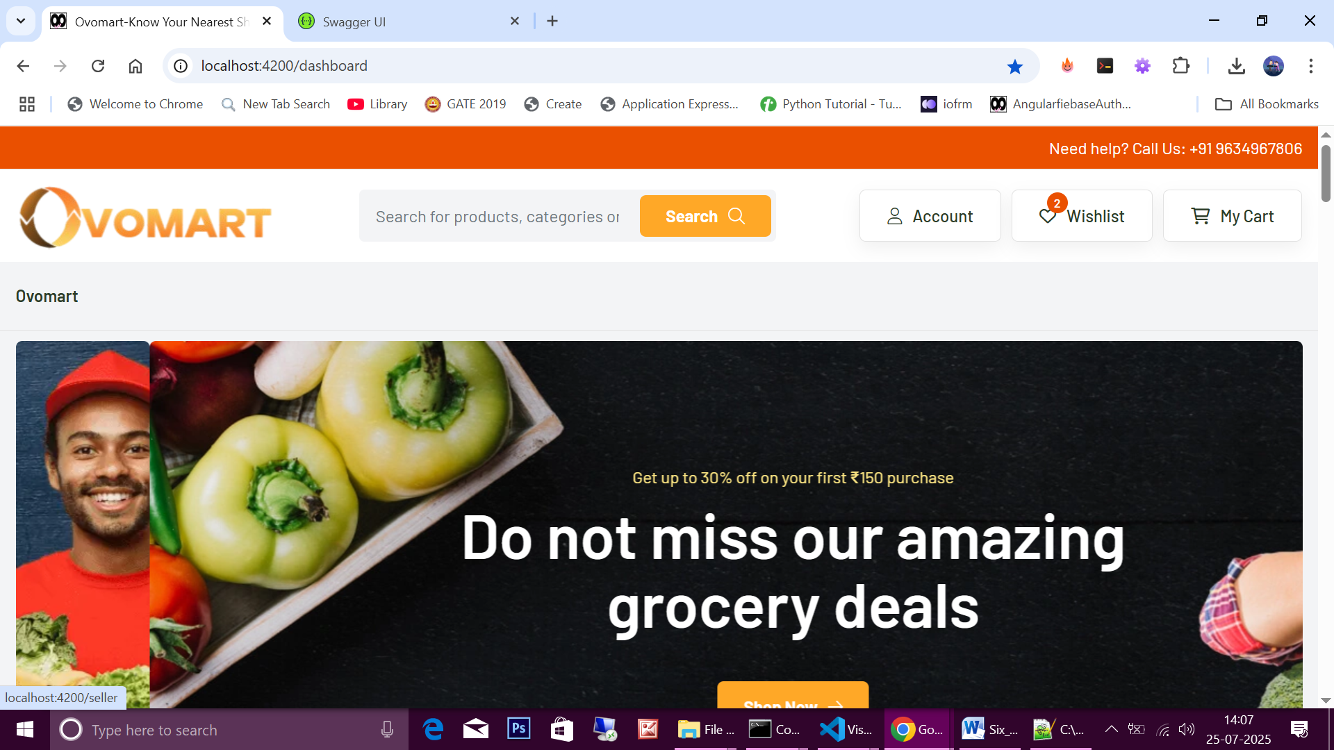Open a new browser tab
This screenshot has width=1334, height=750.
point(552,22)
